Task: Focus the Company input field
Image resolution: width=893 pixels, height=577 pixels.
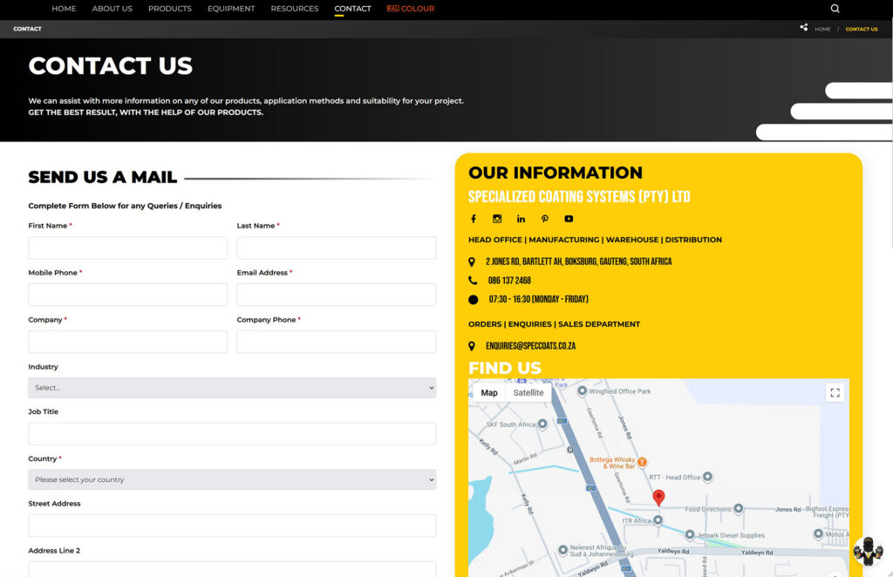Action: point(127,342)
